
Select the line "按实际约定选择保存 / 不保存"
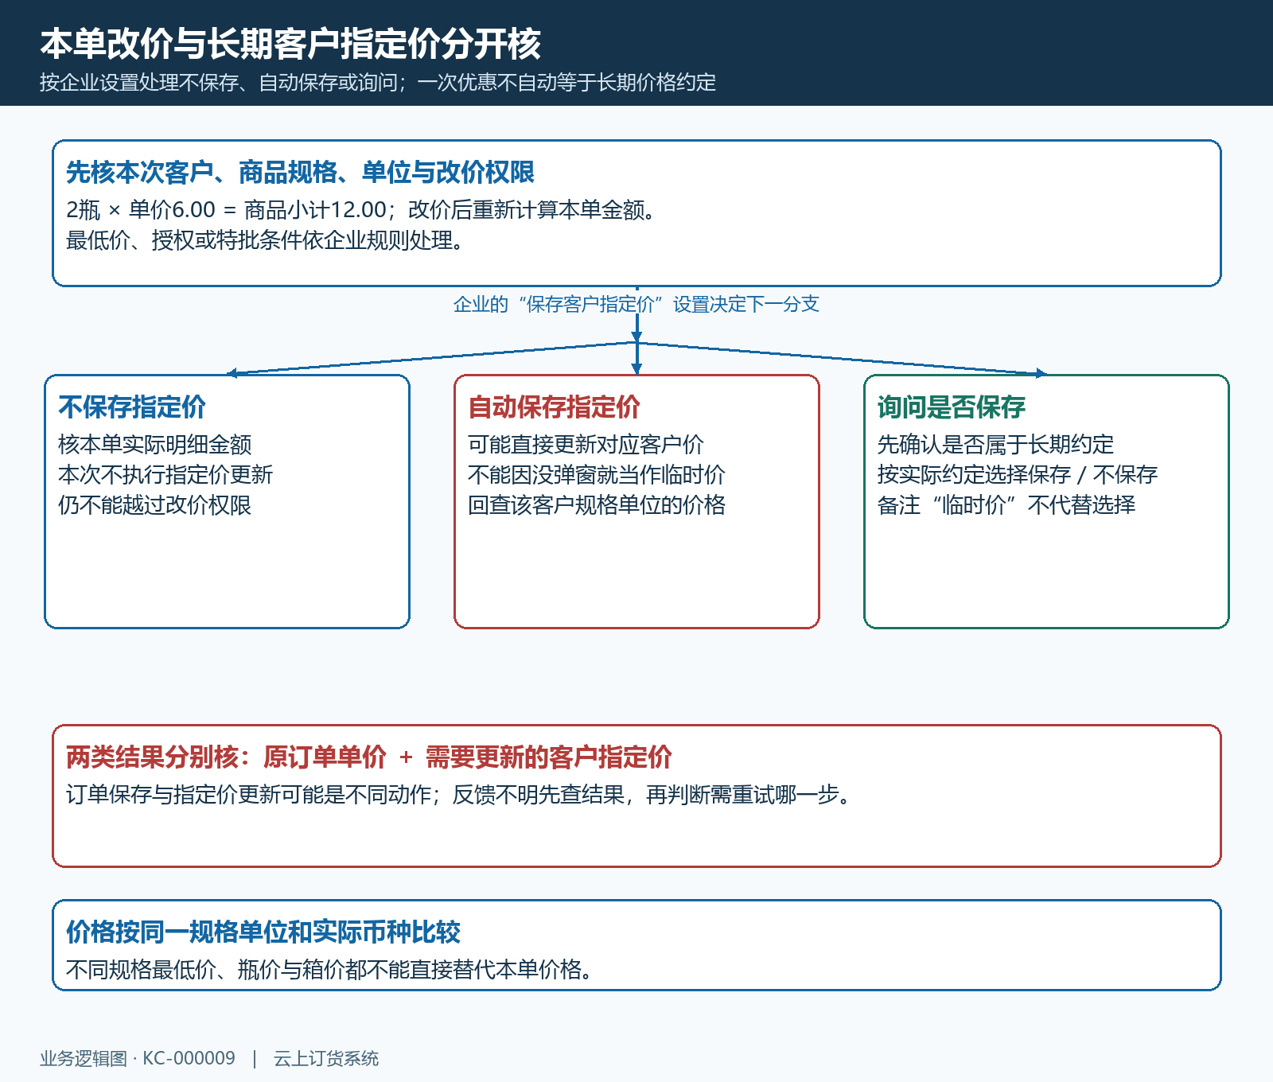(x=1018, y=475)
